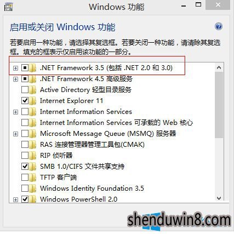
Task: Check the RAS 连接管理器管理工具包(CMAK) box
Action: tap(25, 145)
